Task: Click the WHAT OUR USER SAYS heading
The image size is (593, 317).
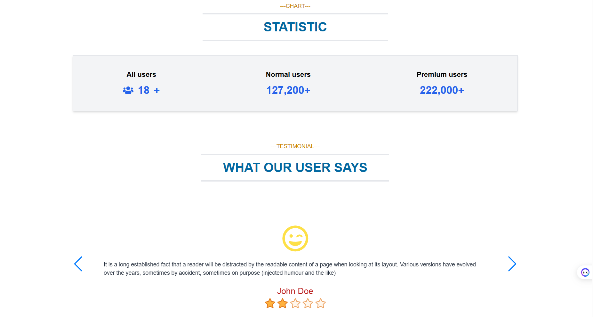Action: click(x=295, y=167)
